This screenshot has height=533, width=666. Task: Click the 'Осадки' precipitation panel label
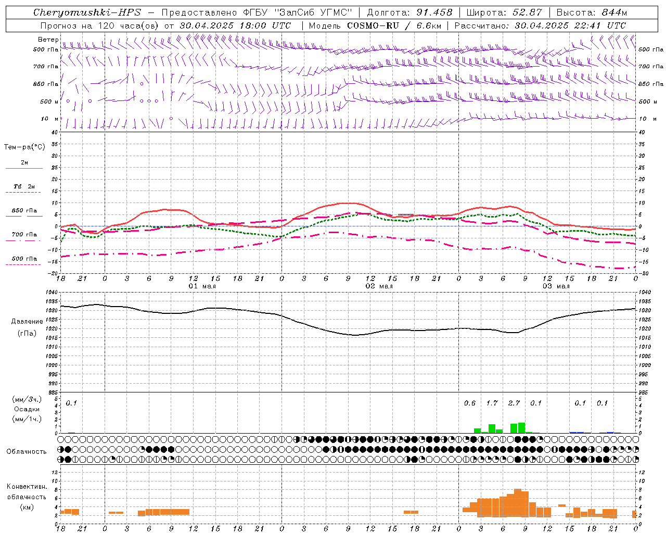[x=27, y=409]
